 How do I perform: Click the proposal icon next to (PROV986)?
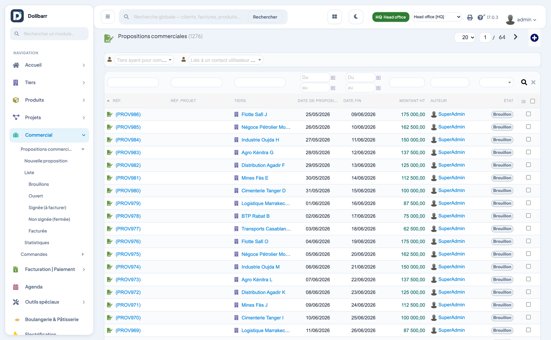[x=110, y=114]
